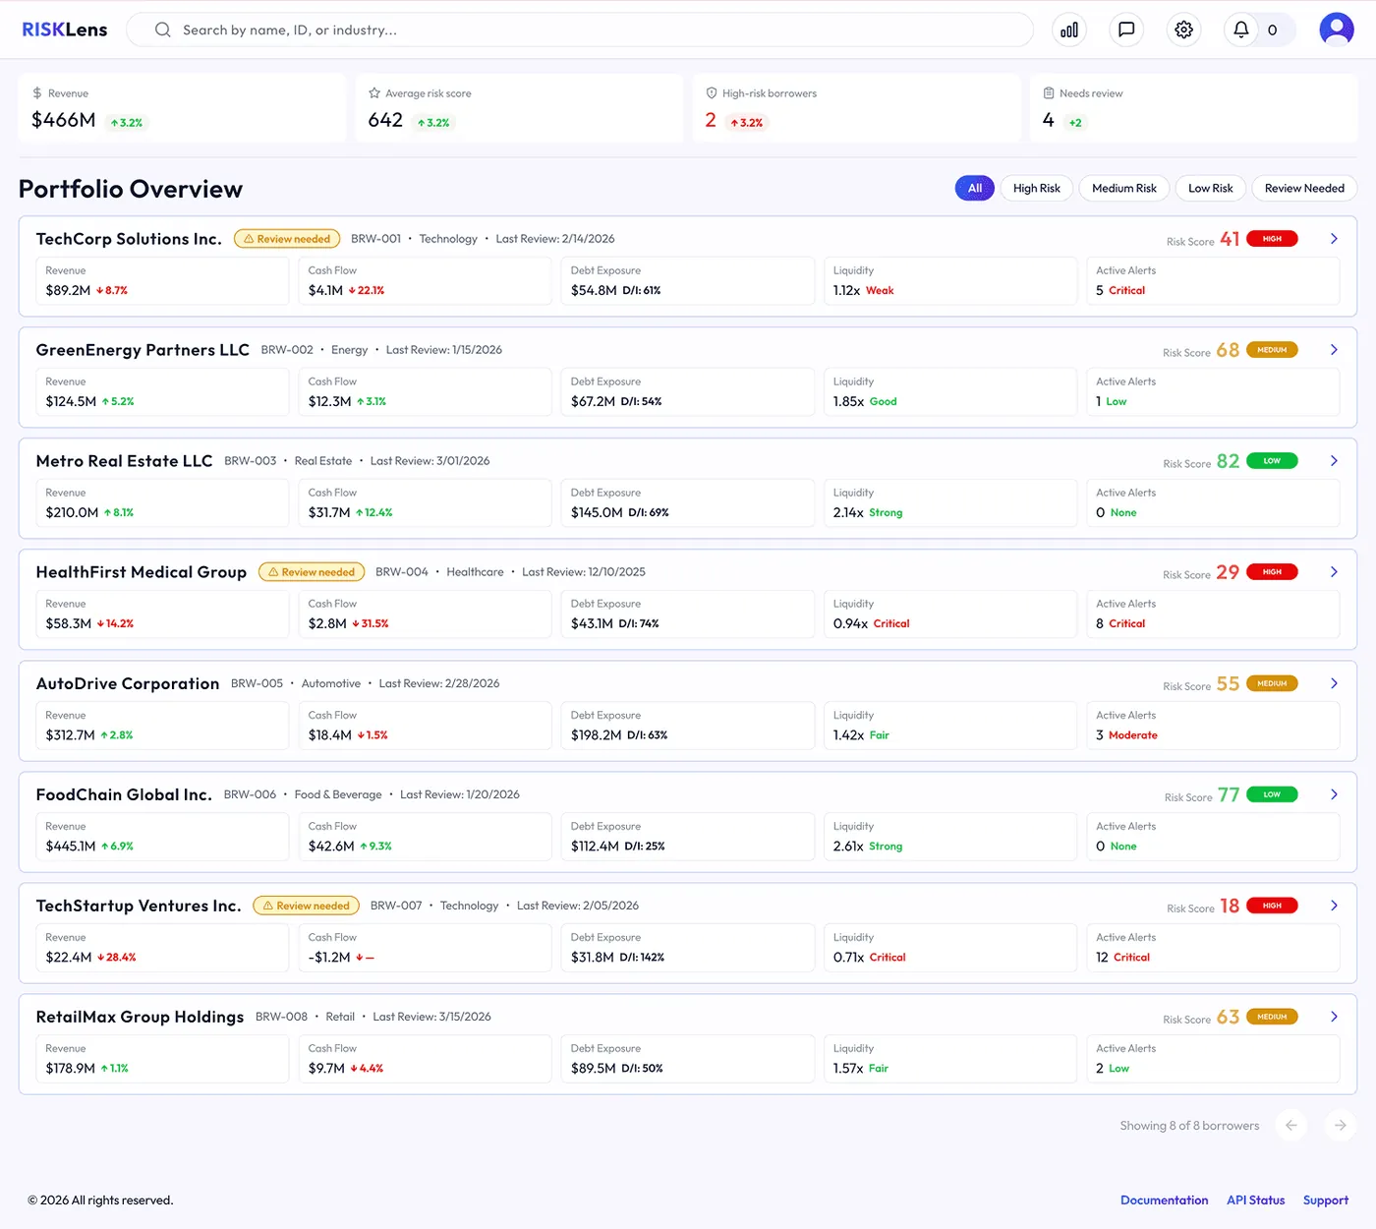The height and width of the screenshot is (1229, 1376).
Task: Open AutoDrive Corporation borrower name
Action: (128, 683)
